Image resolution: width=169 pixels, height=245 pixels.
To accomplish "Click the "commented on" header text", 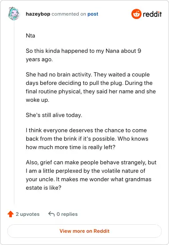I will (x=69, y=14).
